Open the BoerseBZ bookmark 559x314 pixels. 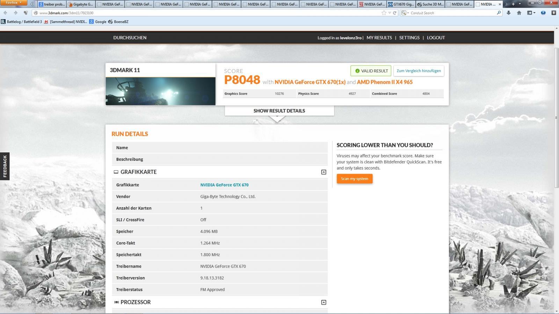(118, 22)
